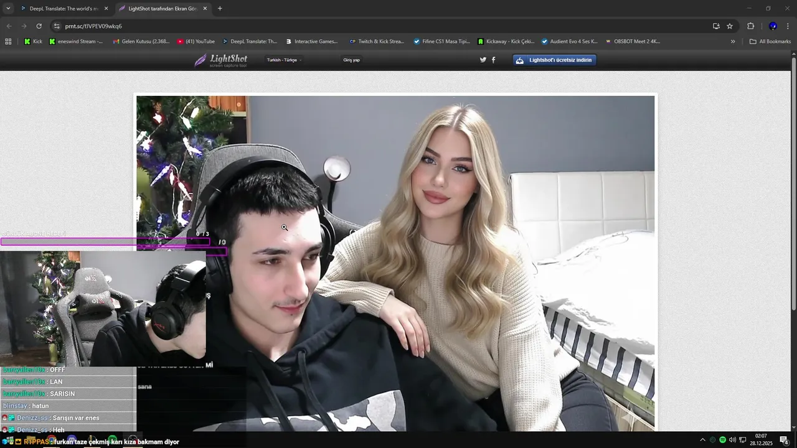Click the webcam overlay with gaming chair

(103, 309)
